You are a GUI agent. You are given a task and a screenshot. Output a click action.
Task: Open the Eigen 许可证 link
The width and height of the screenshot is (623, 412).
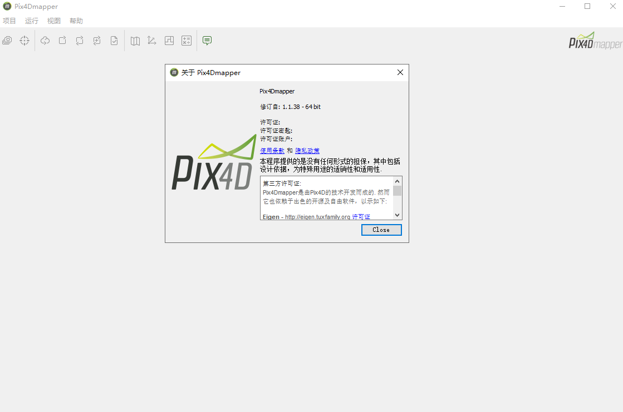[x=361, y=217]
